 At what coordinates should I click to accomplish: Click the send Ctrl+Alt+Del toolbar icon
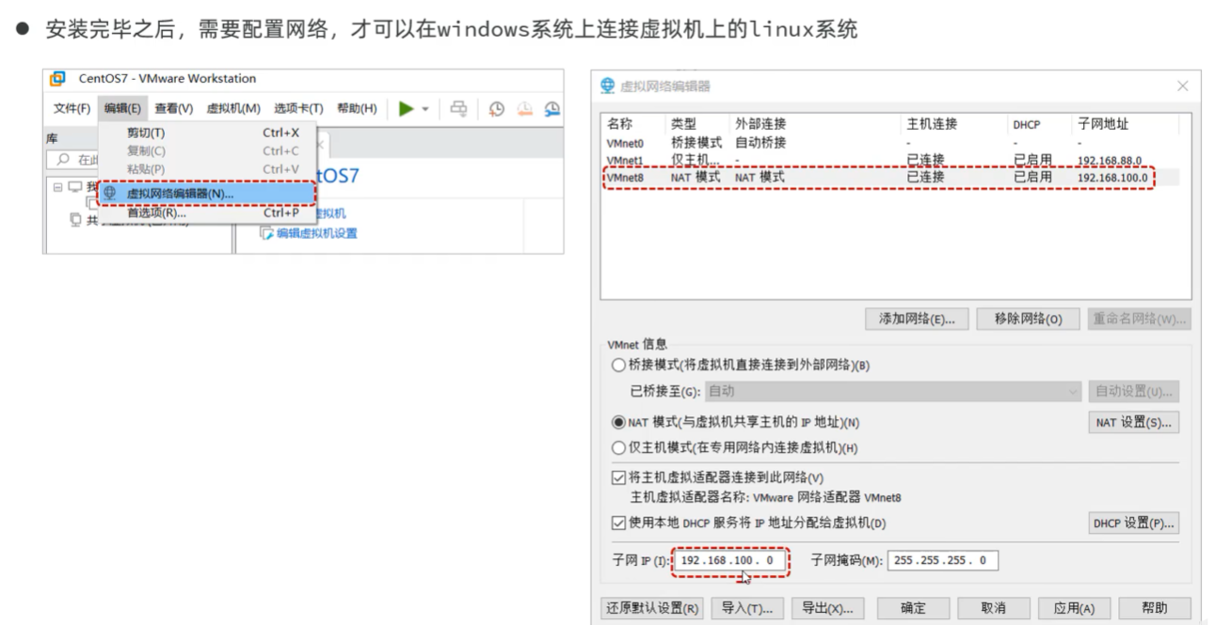click(458, 109)
